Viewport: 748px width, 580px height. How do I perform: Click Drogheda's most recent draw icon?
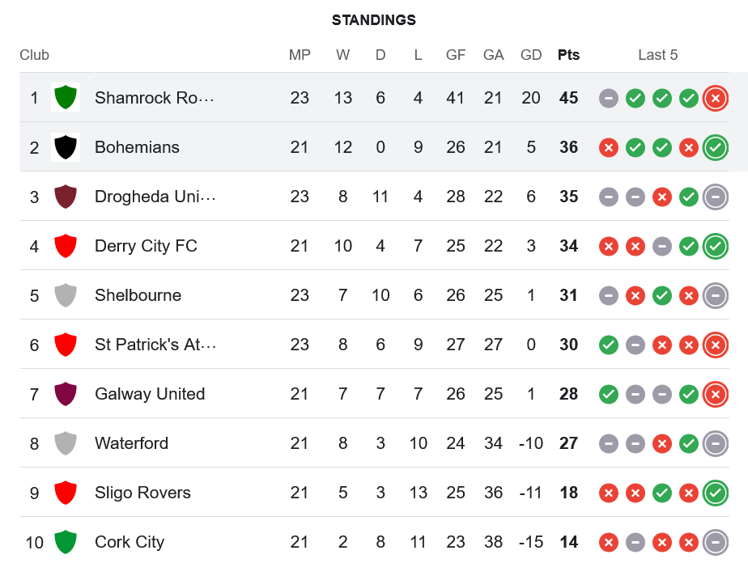(x=715, y=197)
